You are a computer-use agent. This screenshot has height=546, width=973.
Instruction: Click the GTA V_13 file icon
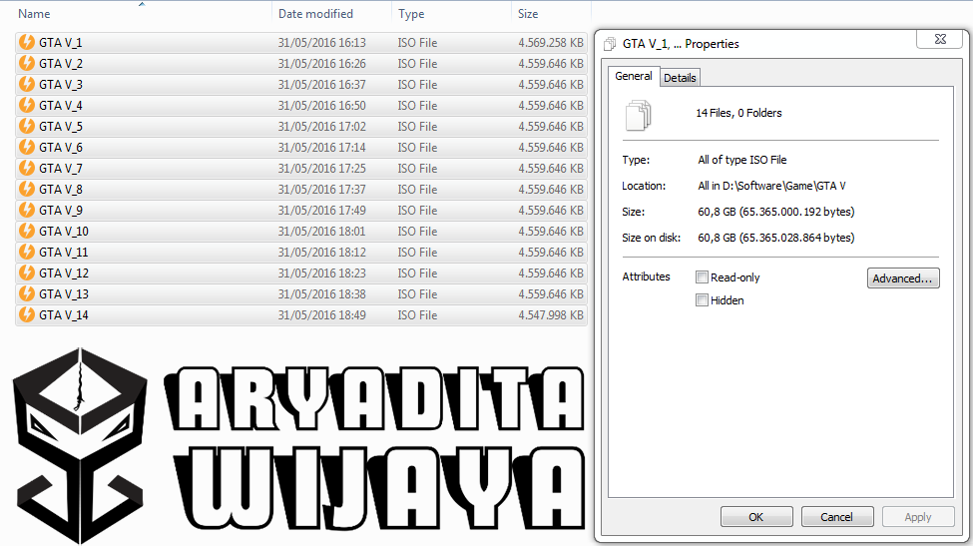(x=27, y=293)
